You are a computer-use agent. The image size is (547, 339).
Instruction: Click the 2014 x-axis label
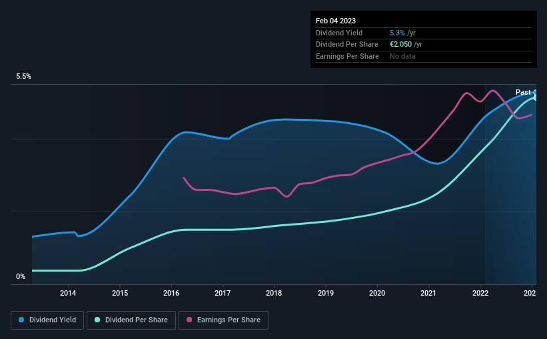coord(68,293)
